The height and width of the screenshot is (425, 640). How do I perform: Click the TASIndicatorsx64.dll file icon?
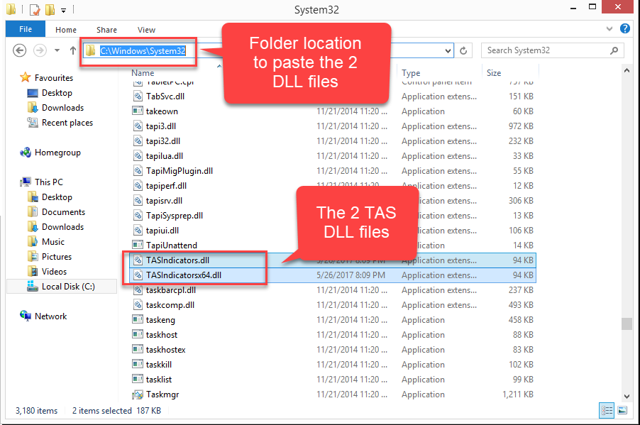138,275
